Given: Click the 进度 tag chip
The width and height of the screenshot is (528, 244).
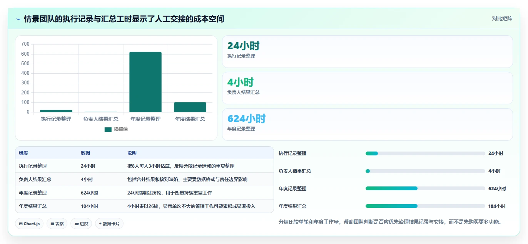Looking at the screenshot, I should click(x=81, y=224).
